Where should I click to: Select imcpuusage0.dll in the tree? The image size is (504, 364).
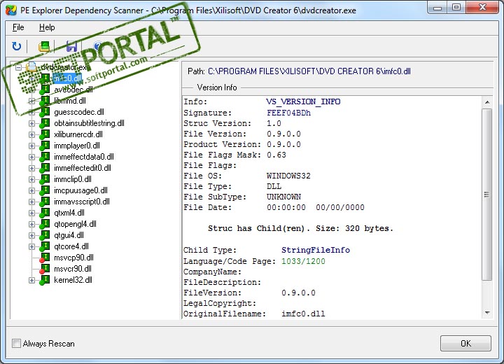click(80, 190)
